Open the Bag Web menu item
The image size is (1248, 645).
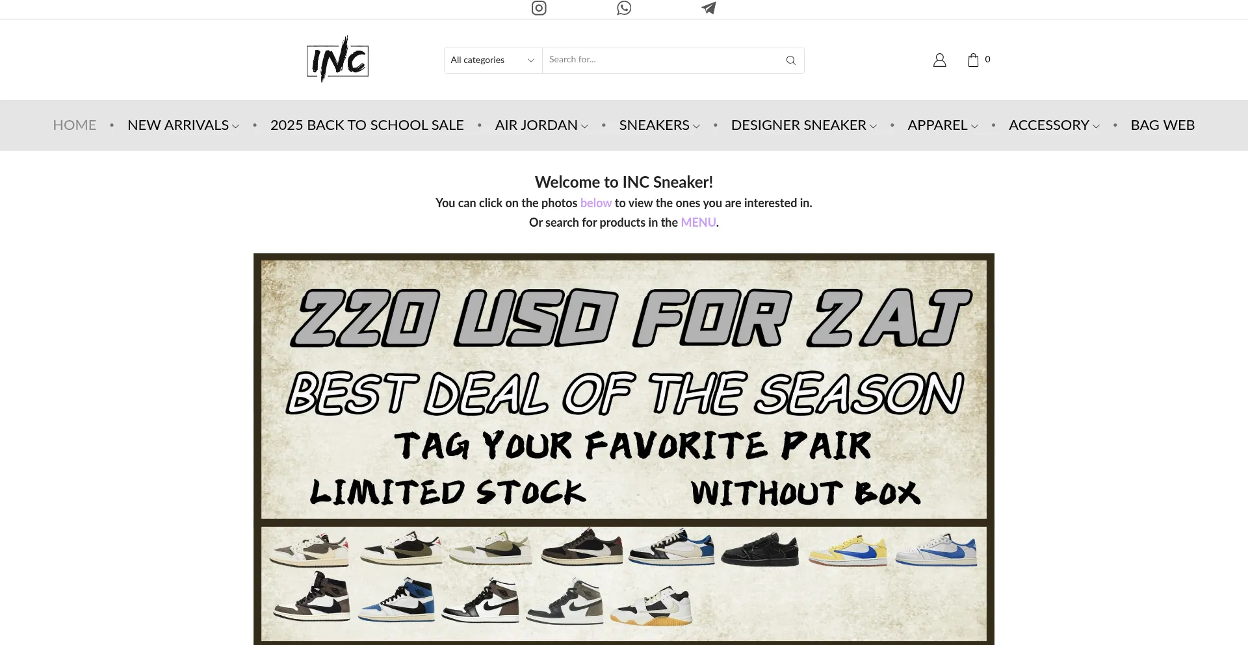pyautogui.click(x=1162, y=125)
